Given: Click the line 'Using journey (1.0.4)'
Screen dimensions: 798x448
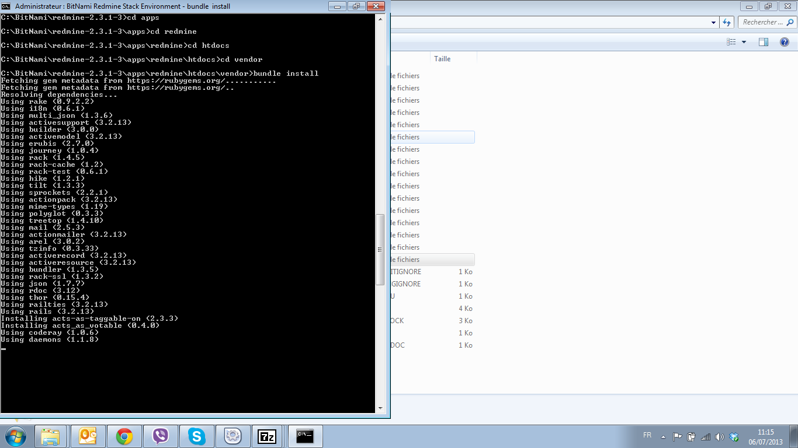Looking at the screenshot, I should (50, 150).
